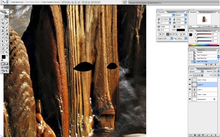Select the Clone Stamp tool
220x137 pixels.
(x=3, y=31)
